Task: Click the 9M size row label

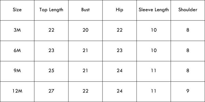Action: tap(17, 71)
